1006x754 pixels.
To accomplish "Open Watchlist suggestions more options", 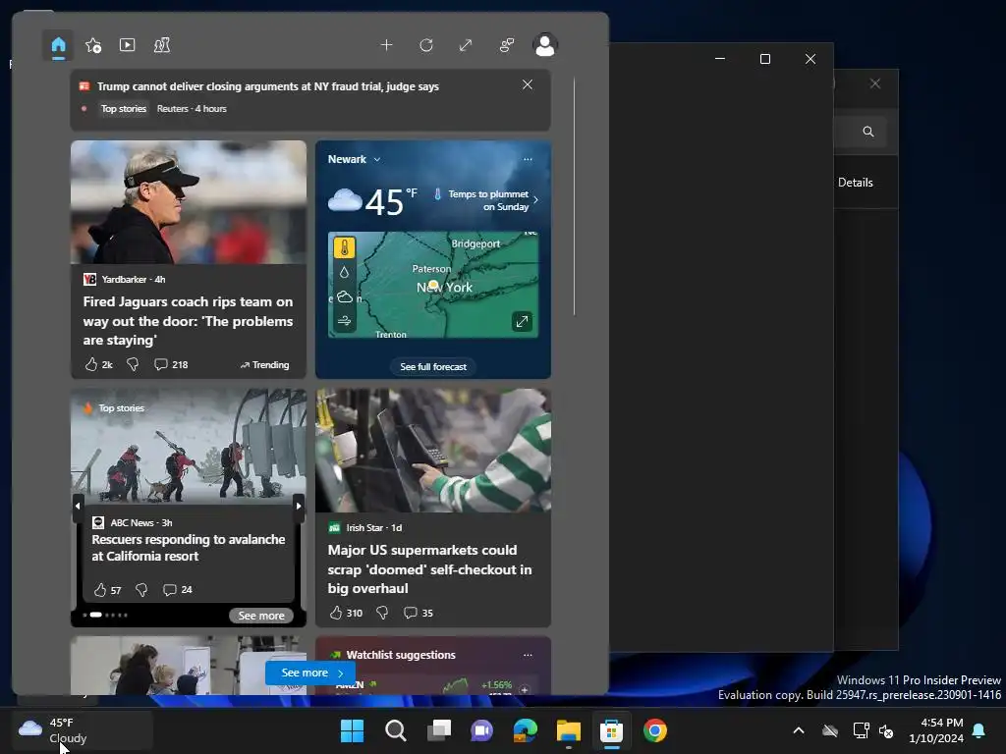I will [x=528, y=655].
